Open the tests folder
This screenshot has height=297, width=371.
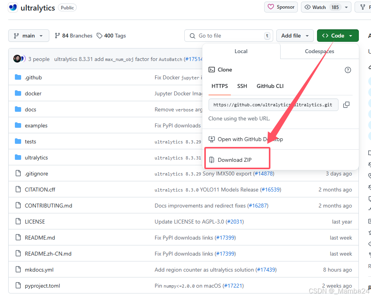coord(31,141)
